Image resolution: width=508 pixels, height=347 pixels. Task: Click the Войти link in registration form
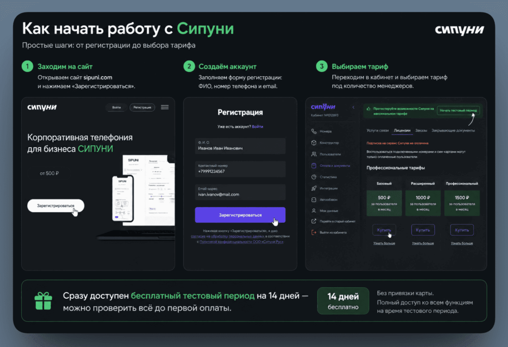(257, 126)
